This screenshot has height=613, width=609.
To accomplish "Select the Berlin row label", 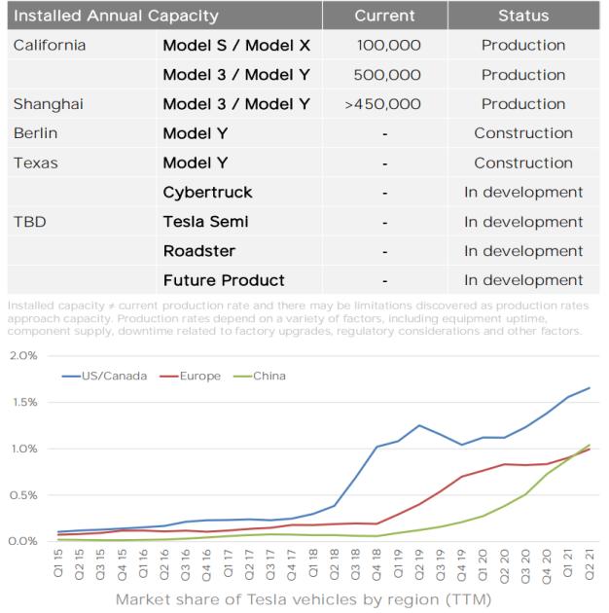I will [x=35, y=133].
